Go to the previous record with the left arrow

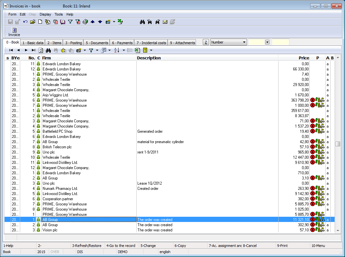pos(18,50)
